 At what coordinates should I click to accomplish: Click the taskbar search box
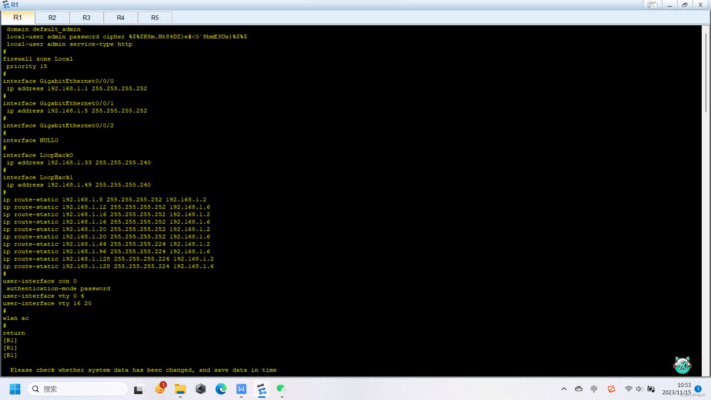click(x=78, y=389)
